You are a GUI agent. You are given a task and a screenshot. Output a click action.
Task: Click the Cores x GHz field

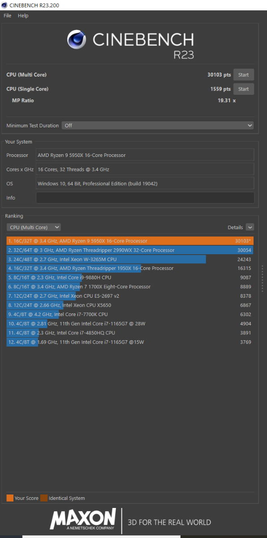click(145, 169)
